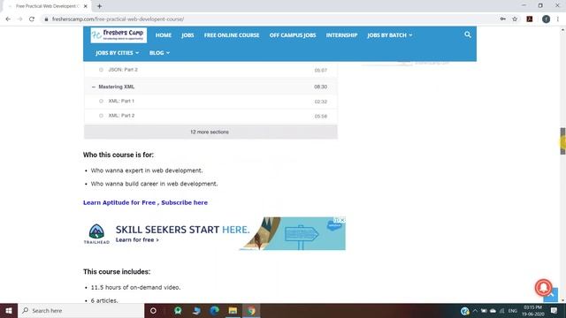Open the green owl app in taskbar
566x318 pixels.
pyautogui.click(x=178, y=310)
